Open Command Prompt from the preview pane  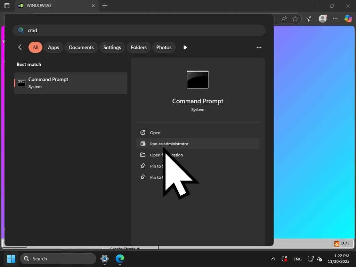tap(197, 132)
